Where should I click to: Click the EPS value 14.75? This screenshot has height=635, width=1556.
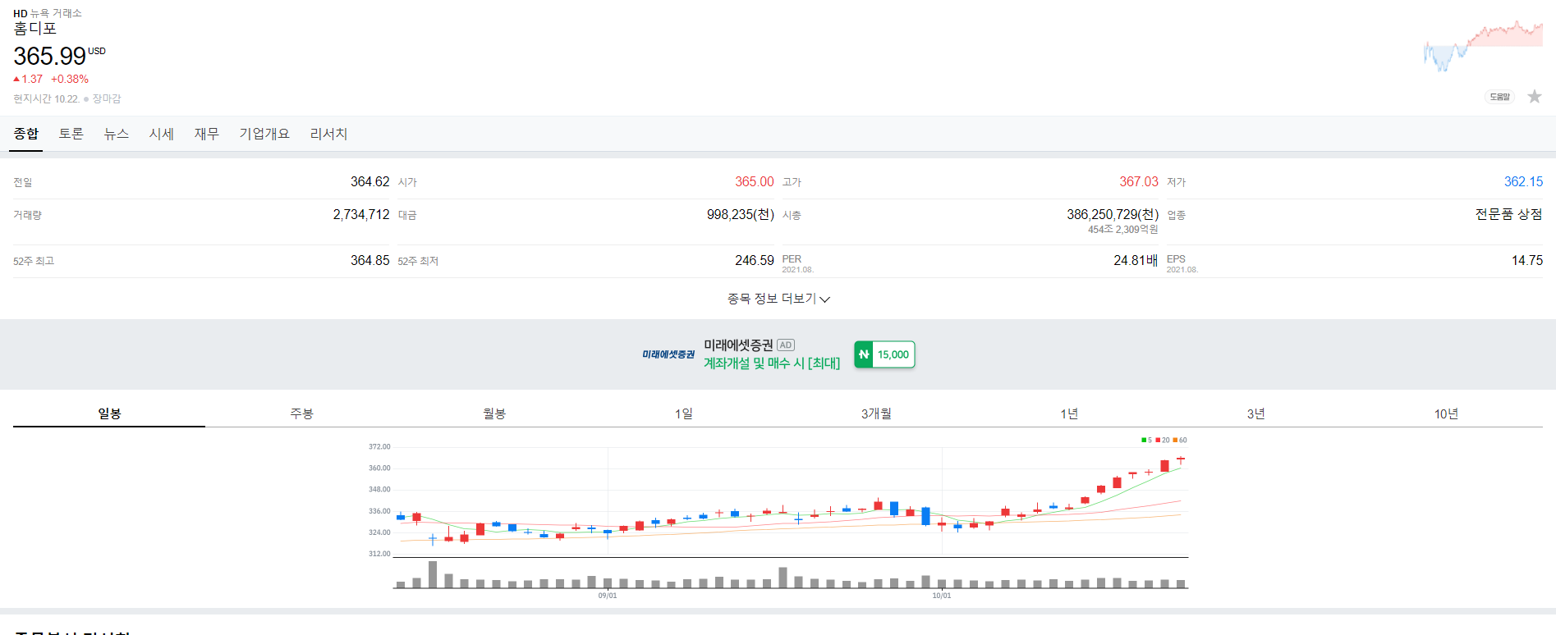pos(1527,260)
